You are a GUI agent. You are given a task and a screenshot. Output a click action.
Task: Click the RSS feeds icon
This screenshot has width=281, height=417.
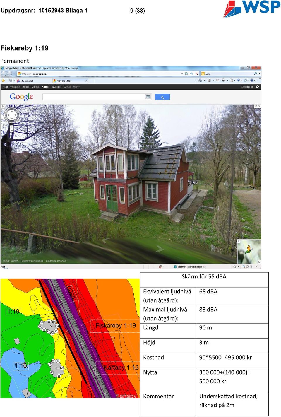point(209,80)
